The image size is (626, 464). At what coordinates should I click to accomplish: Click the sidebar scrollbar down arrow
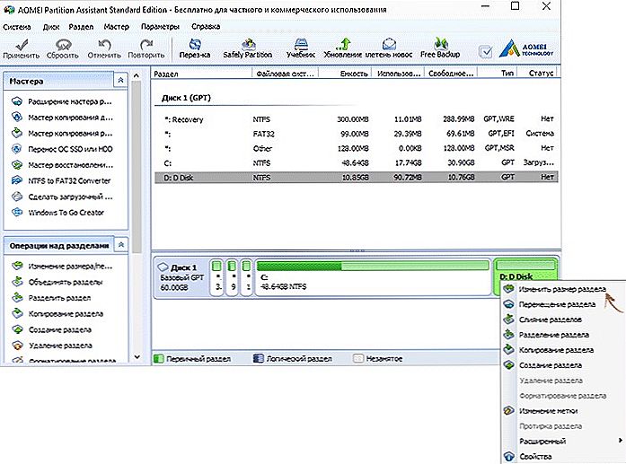[137, 357]
